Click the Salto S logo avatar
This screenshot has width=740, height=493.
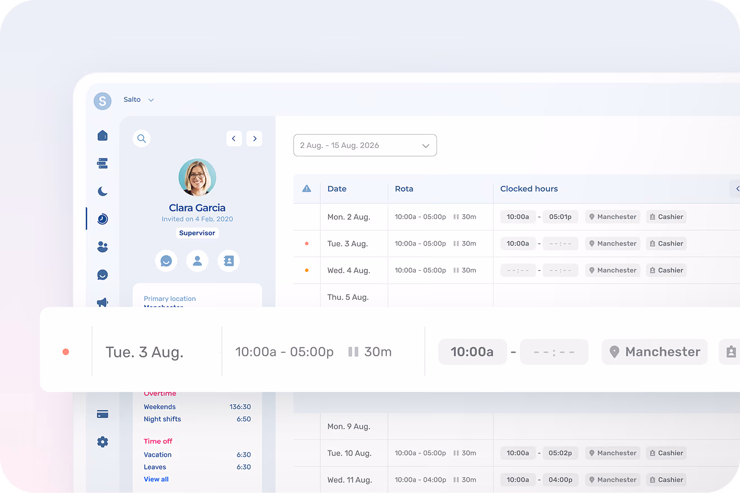[x=102, y=100]
